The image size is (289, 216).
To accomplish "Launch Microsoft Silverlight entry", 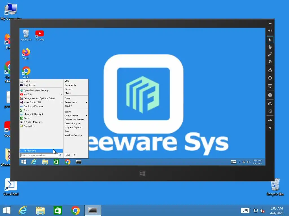I will [x=41, y=114].
